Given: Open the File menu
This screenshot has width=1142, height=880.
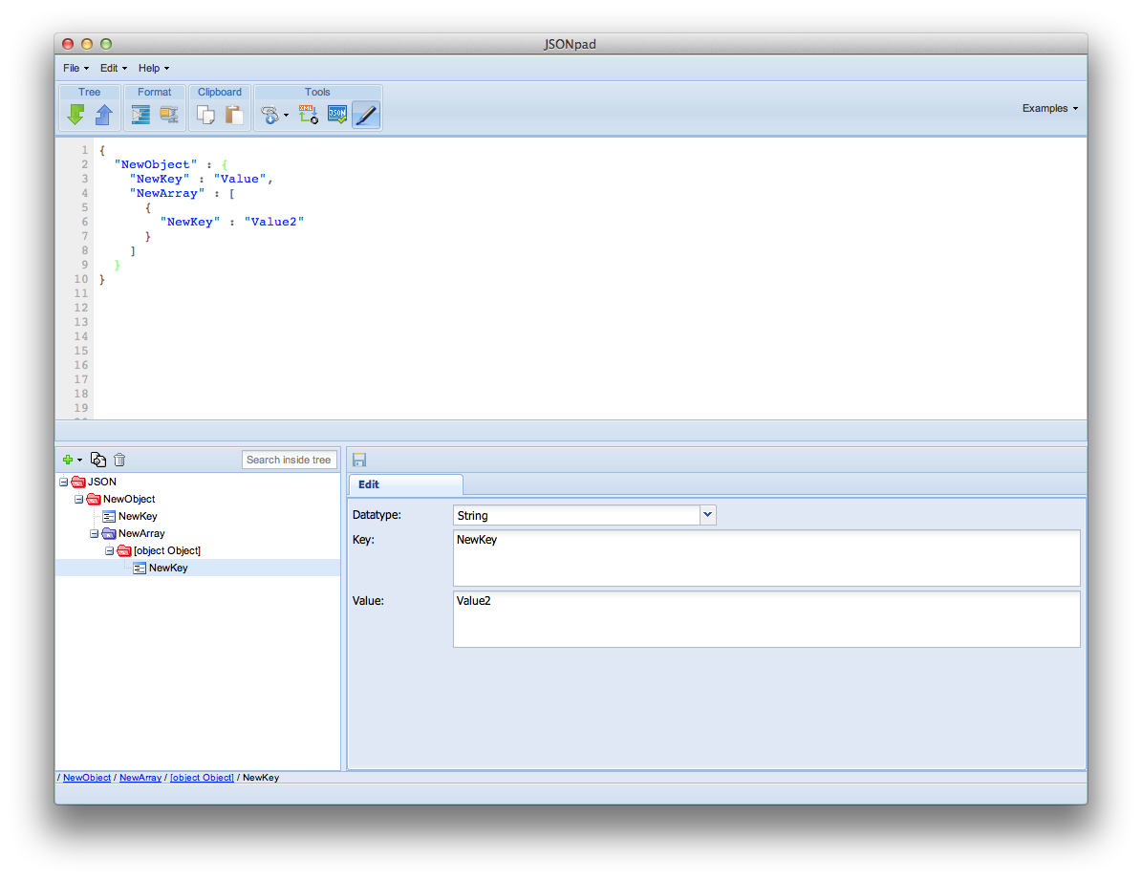Looking at the screenshot, I should pyautogui.click(x=75, y=68).
